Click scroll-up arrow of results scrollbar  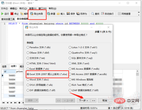137,71
